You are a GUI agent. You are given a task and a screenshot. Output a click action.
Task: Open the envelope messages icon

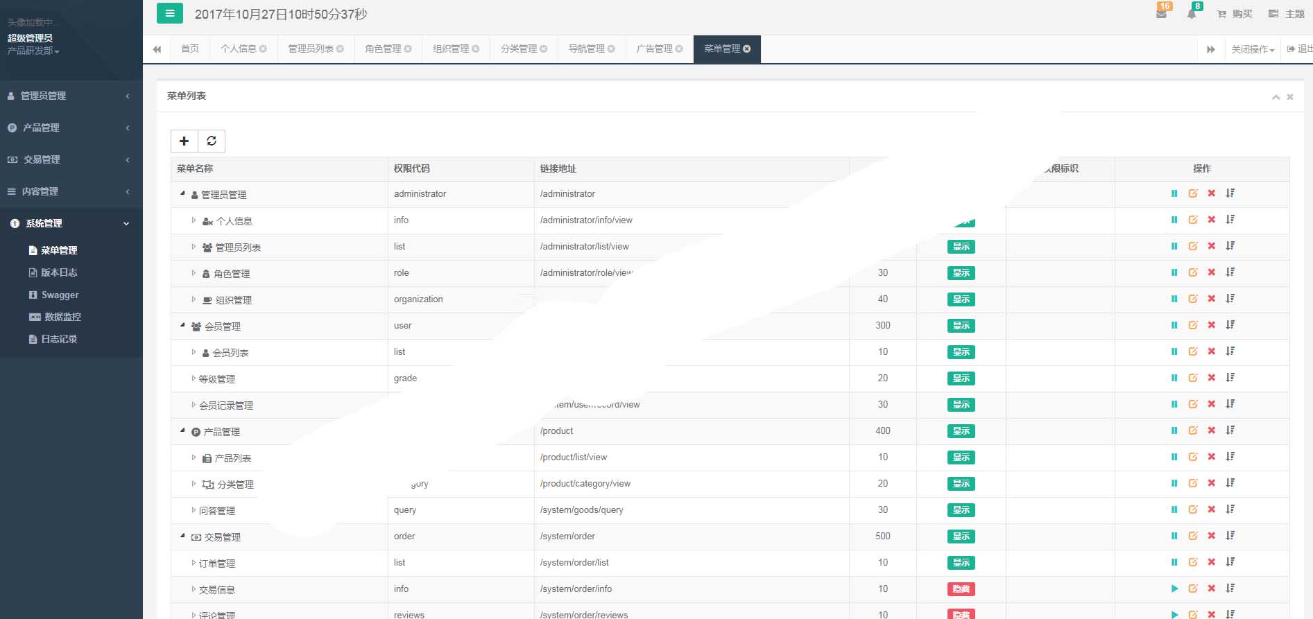coord(1161,14)
